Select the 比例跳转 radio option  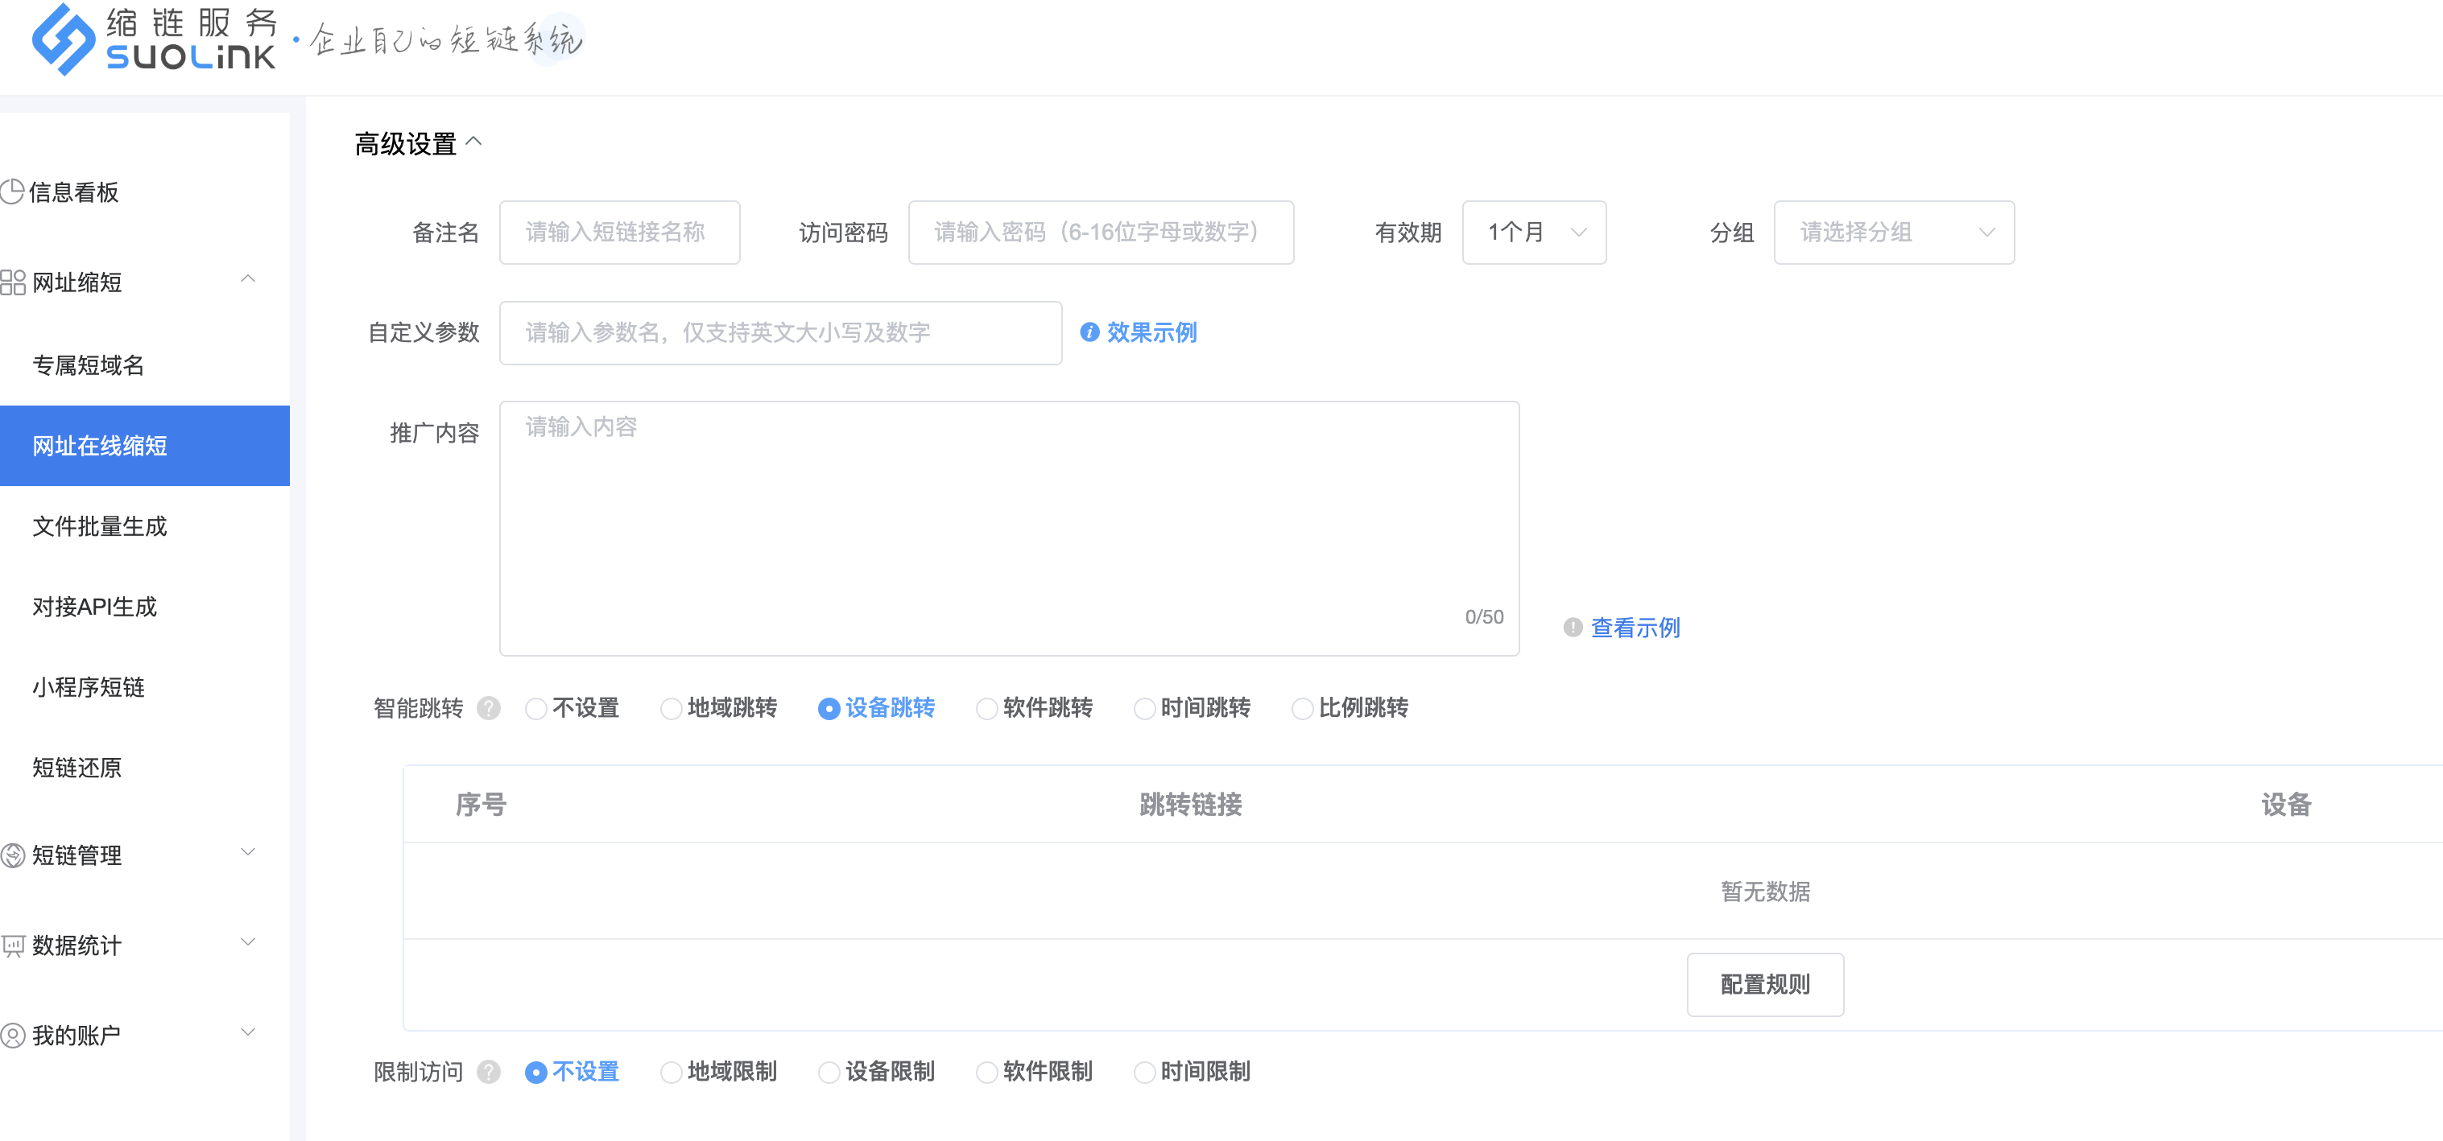(x=1303, y=709)
